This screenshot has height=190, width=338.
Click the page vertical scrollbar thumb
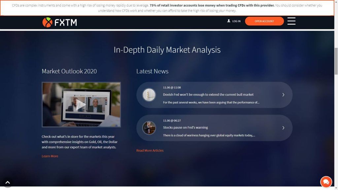point(336,61)
